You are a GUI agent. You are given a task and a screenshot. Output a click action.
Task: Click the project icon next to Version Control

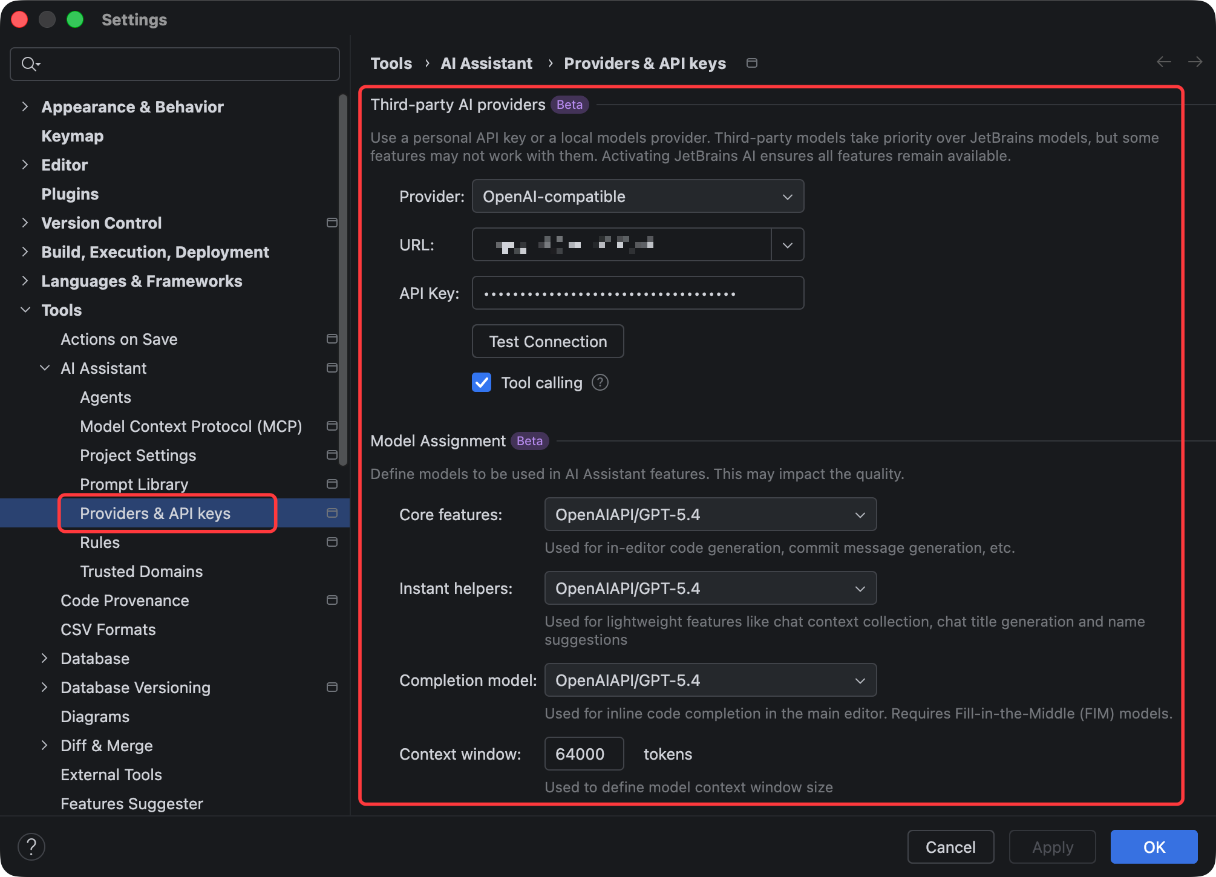pos(332,223)
